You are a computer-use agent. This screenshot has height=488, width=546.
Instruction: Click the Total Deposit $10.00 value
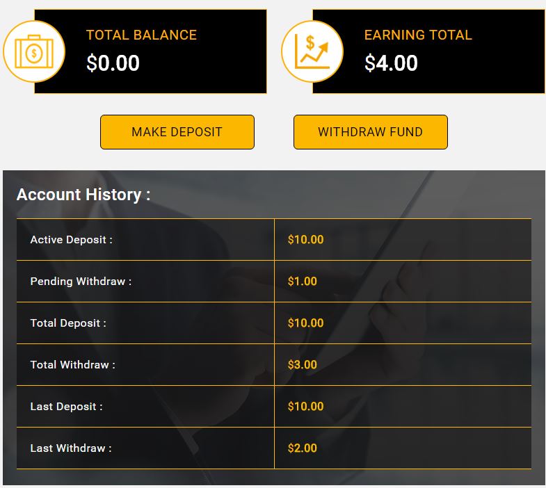click(306, 323)
